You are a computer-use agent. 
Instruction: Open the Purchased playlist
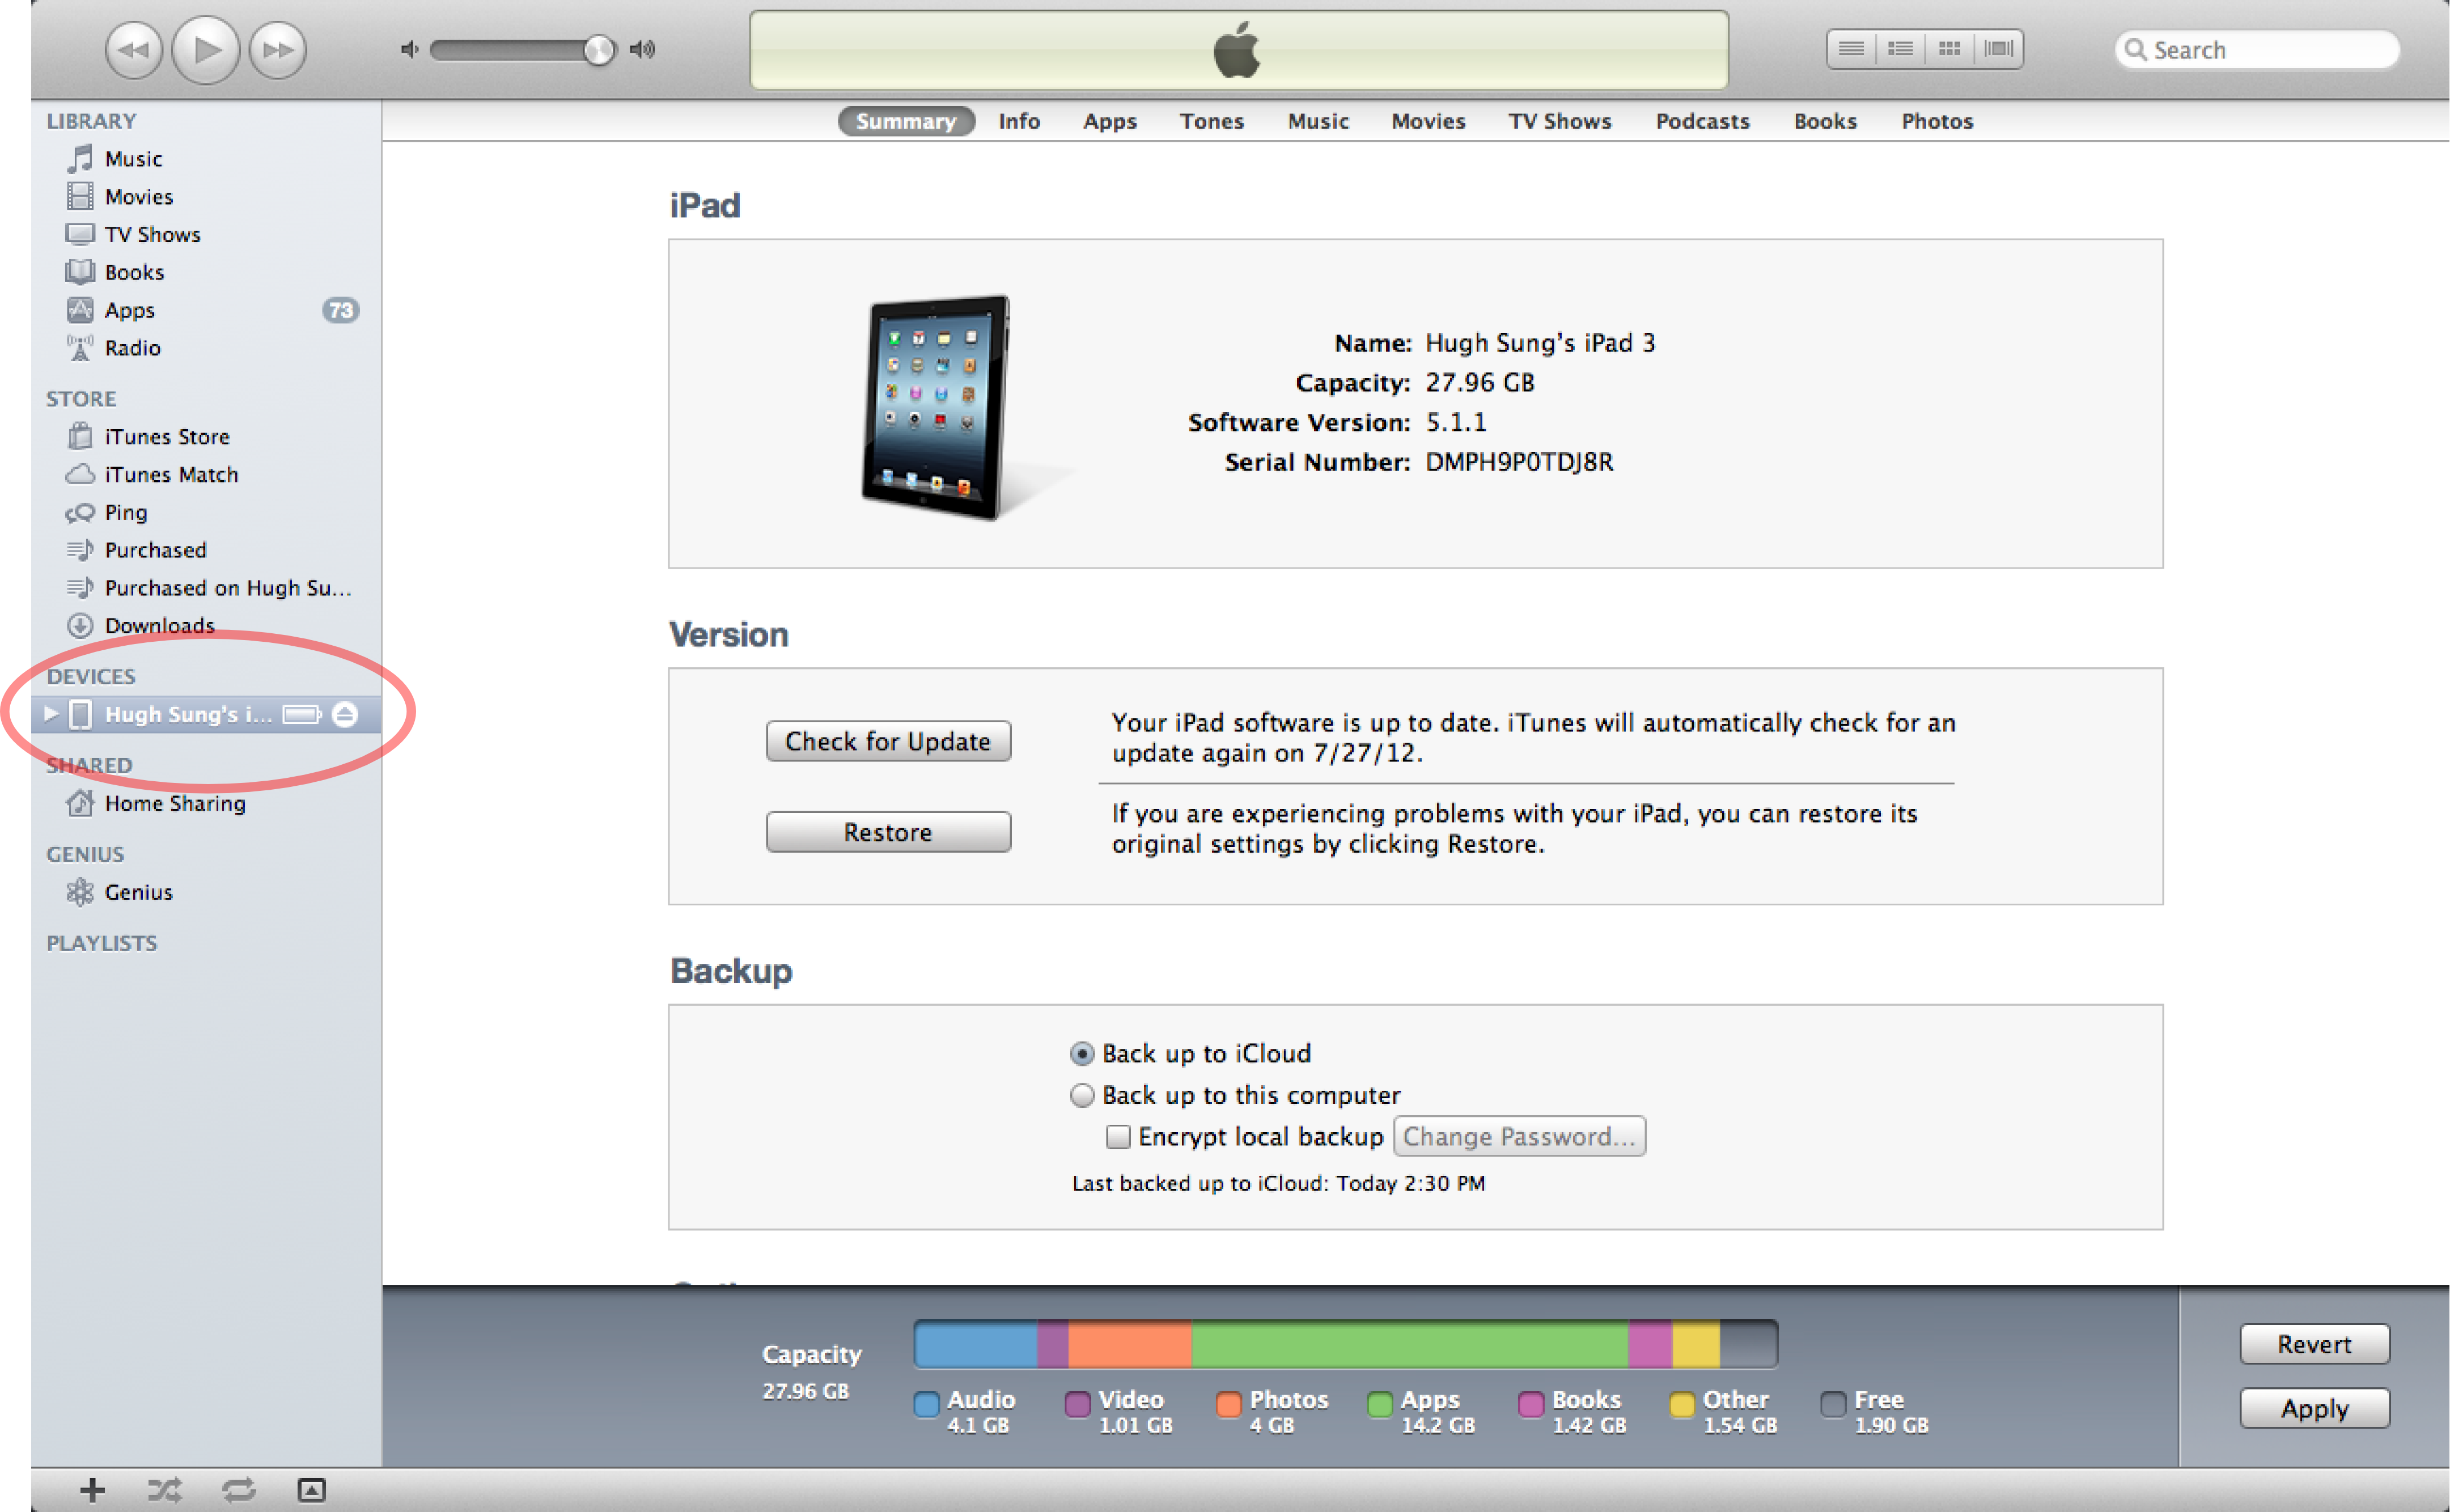point(205,550)
